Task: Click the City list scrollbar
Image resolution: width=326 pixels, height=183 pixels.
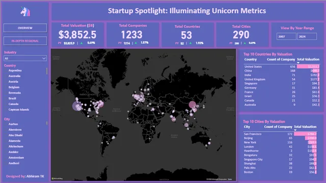Action: (x=47, y=123)
